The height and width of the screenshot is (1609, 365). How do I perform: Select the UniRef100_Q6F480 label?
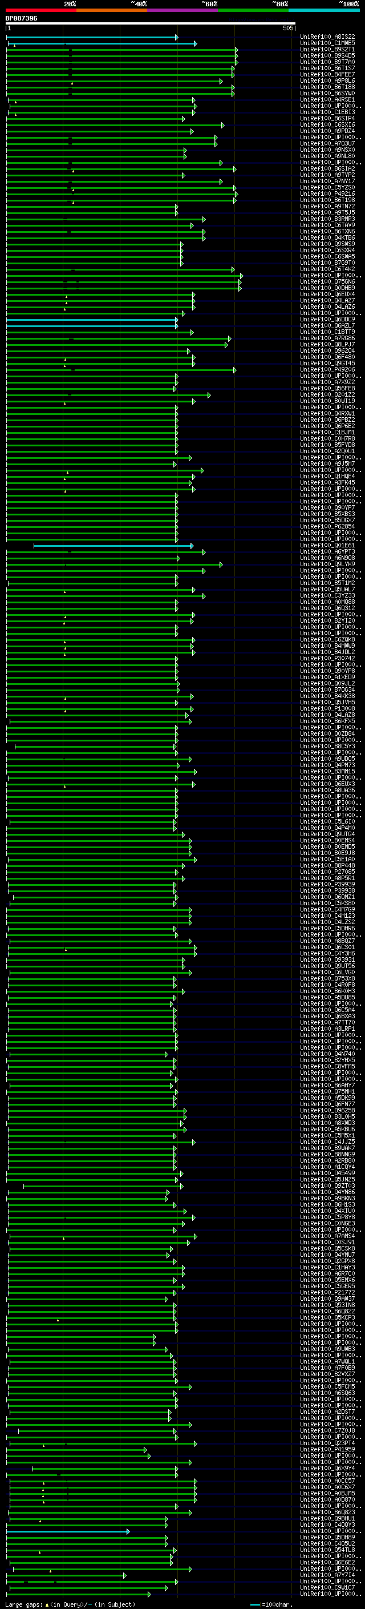point(327,357)
